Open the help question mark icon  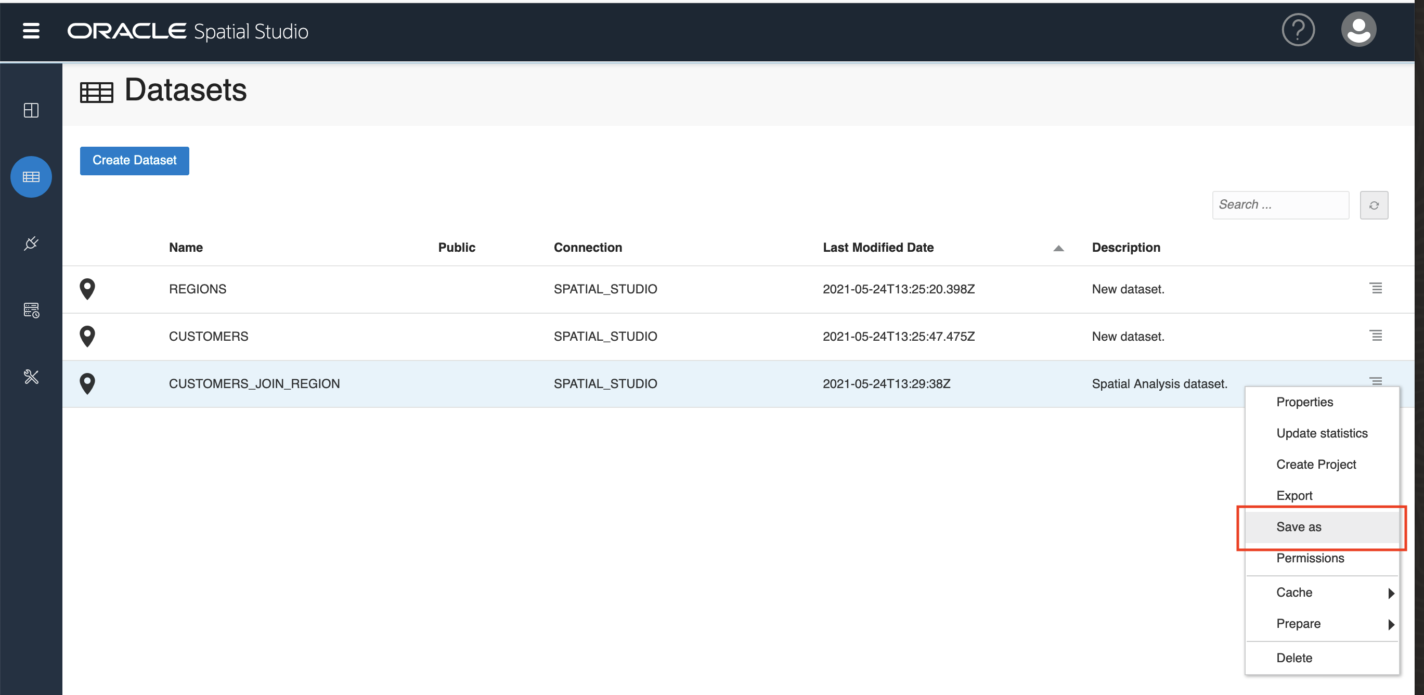pos(1298,30)
